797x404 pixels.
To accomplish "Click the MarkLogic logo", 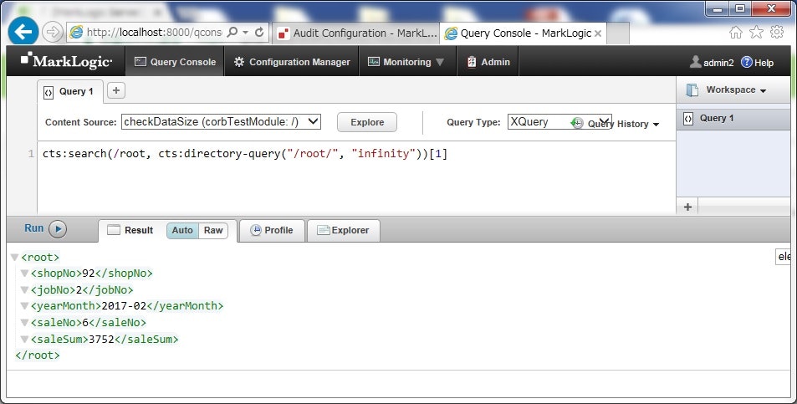I will [x=66, y=61].
